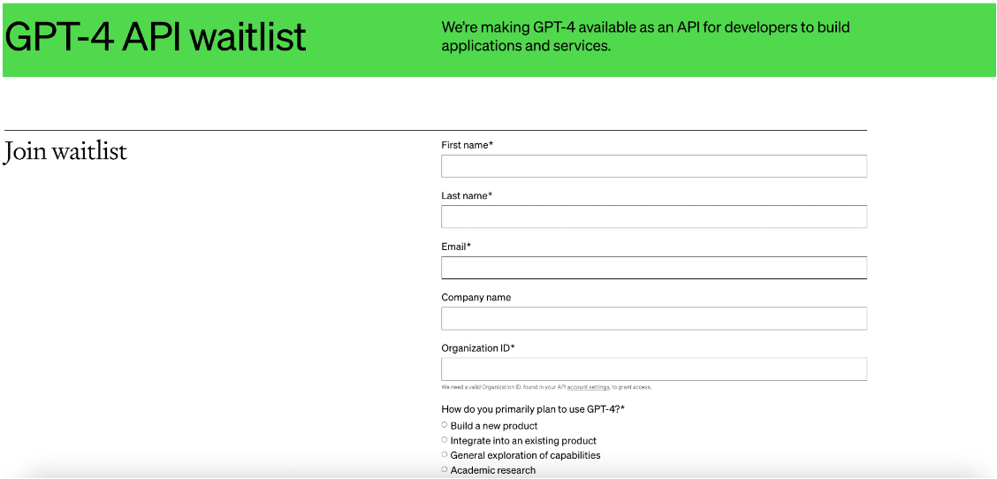Click the green banner description about developers

coord(645,36)
